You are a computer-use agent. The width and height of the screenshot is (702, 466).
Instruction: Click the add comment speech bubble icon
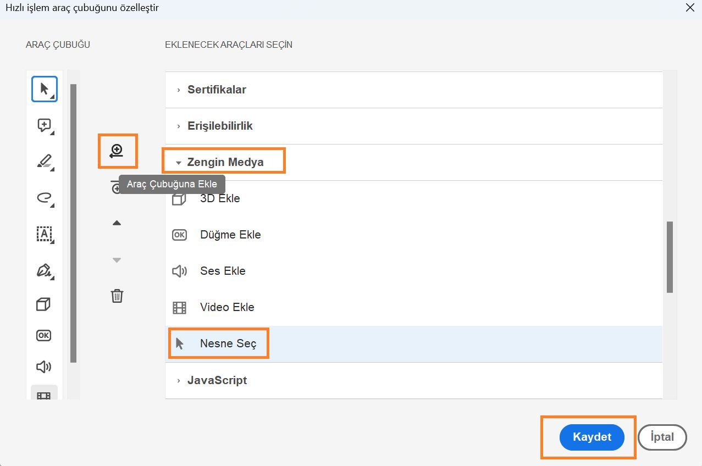coord(44,126)
